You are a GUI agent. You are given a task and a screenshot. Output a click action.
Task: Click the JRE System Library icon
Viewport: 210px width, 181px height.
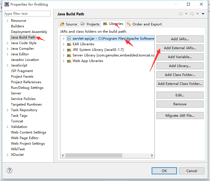[x=69, y=50]
